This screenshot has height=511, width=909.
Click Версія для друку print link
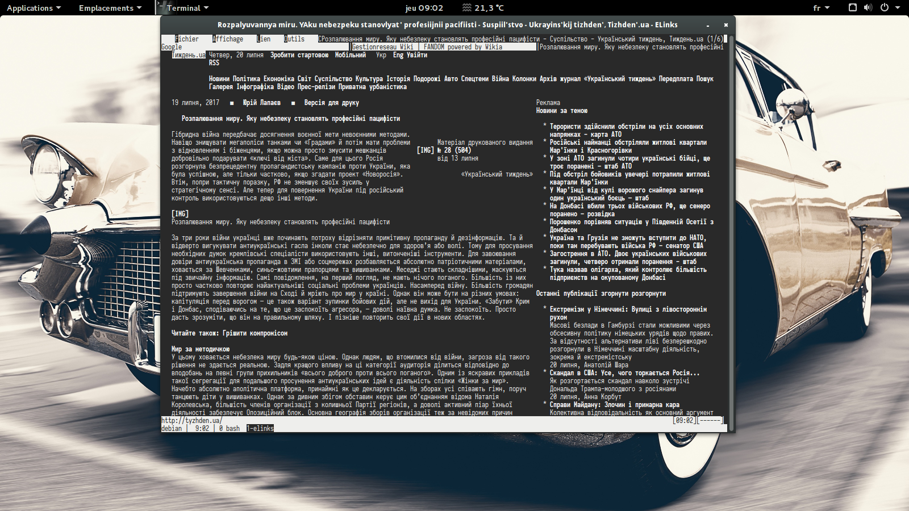(332, 103)
